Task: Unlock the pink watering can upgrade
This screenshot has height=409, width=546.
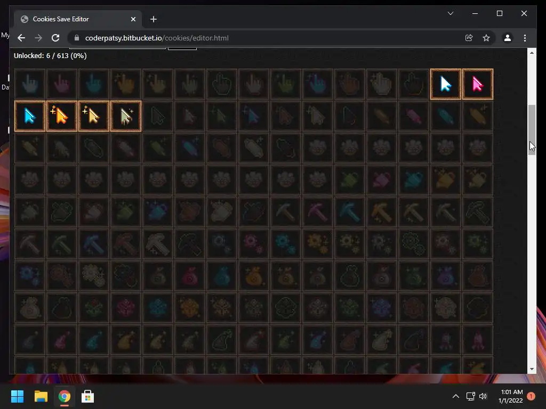Action: tap(382, 180)
